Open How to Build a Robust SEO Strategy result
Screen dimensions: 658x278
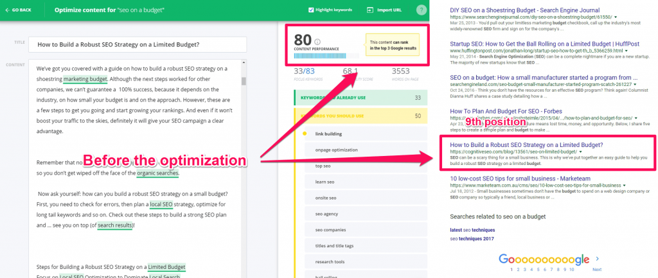point(526,145)
